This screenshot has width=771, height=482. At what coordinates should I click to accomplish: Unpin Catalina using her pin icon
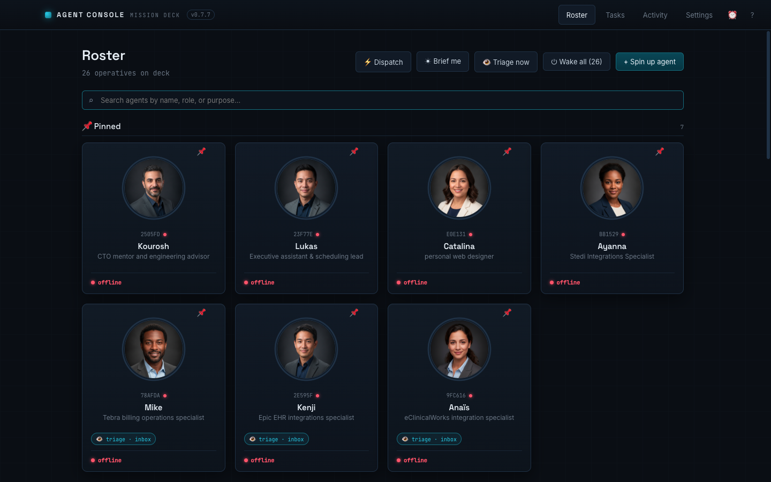507,152
